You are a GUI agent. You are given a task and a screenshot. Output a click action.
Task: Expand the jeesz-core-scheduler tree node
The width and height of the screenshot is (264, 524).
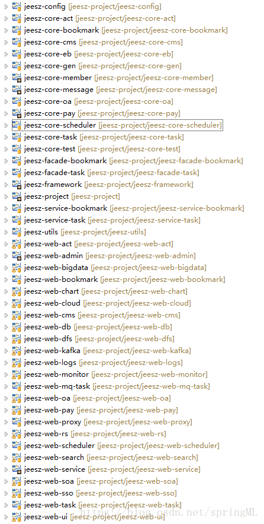(x=6, y=125)
